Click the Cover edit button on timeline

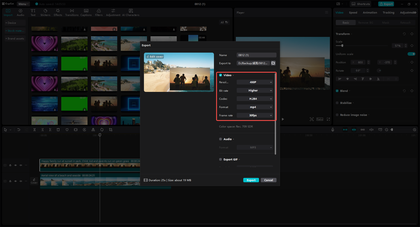point(34,181)
